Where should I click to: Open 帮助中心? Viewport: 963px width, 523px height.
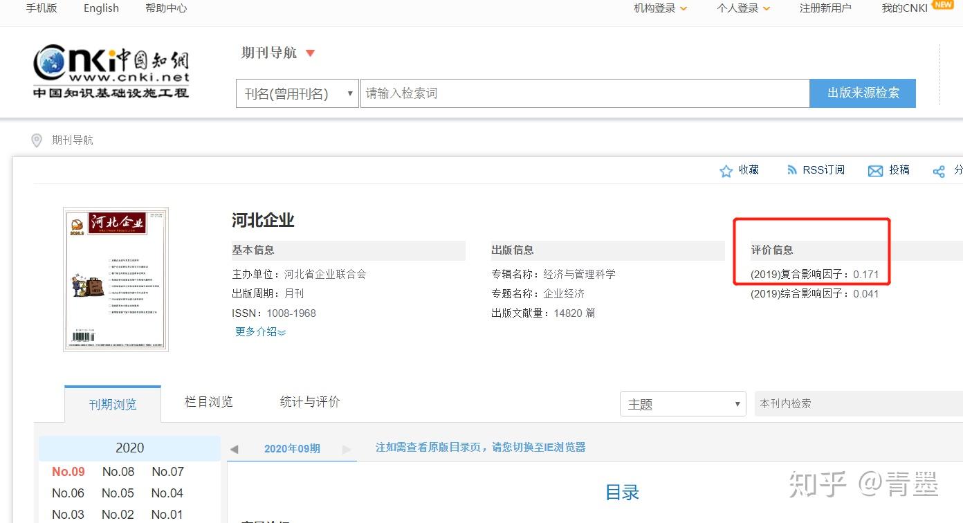point(166,8)
